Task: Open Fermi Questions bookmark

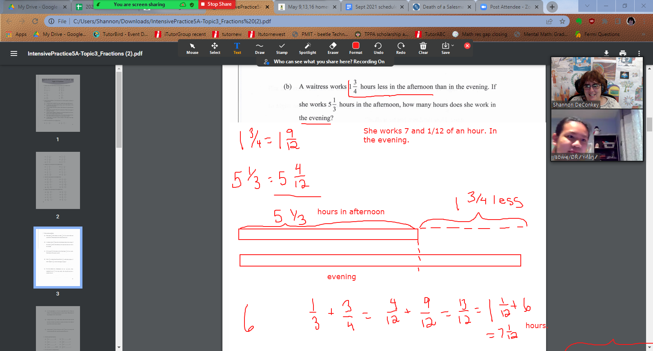Action: pos(597,34)
